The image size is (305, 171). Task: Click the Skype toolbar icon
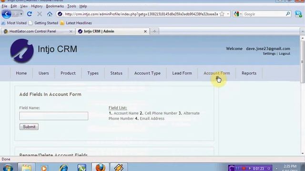[298, 14]
